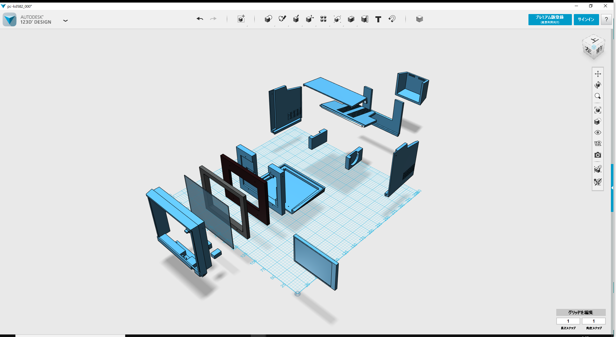This screenshot has width=616, height=337.
Task: Toggle grid visibility in the view sidebar
Action: click(x=598, y=143)
